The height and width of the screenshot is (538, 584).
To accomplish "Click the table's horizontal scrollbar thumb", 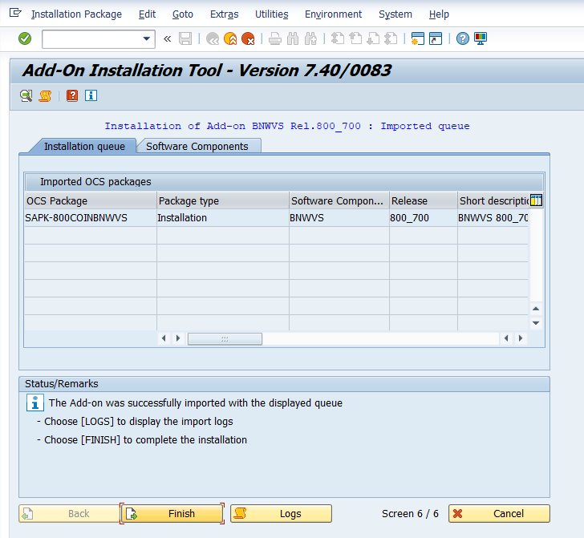I will 225,338.
